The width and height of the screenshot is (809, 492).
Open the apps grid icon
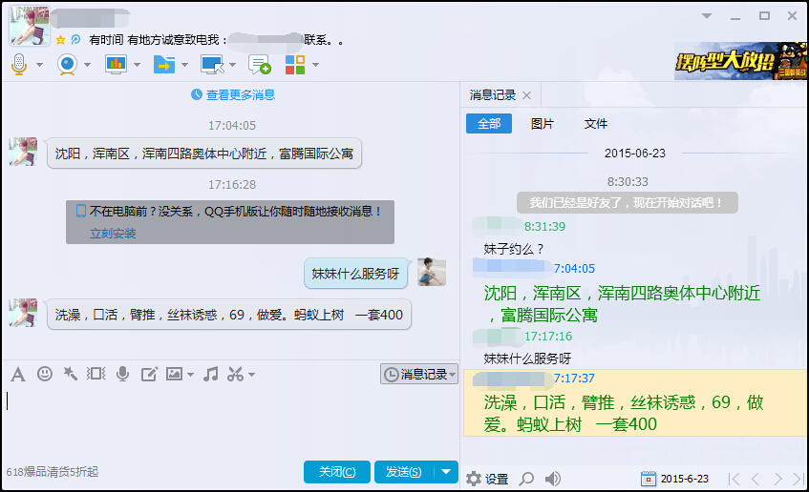[295, 65]
